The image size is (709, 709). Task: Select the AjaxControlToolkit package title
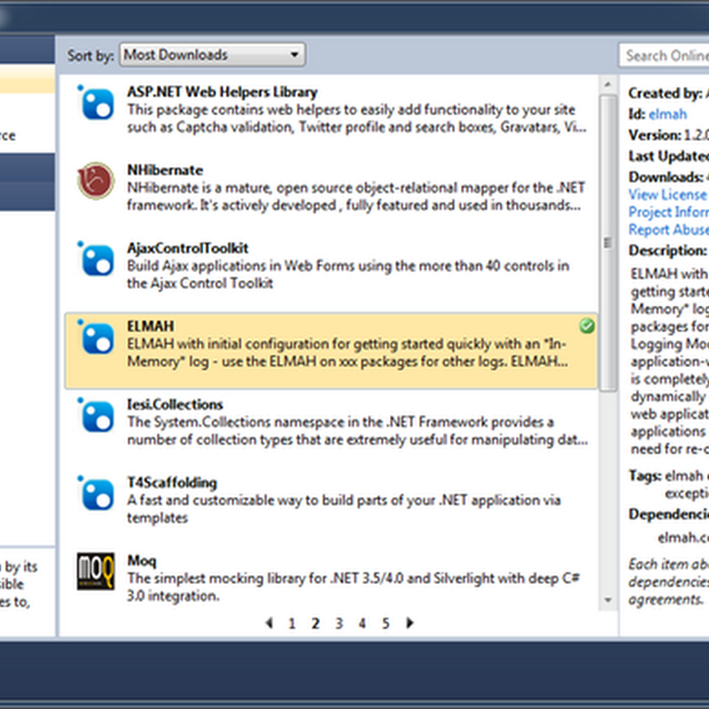click(188, 248)
